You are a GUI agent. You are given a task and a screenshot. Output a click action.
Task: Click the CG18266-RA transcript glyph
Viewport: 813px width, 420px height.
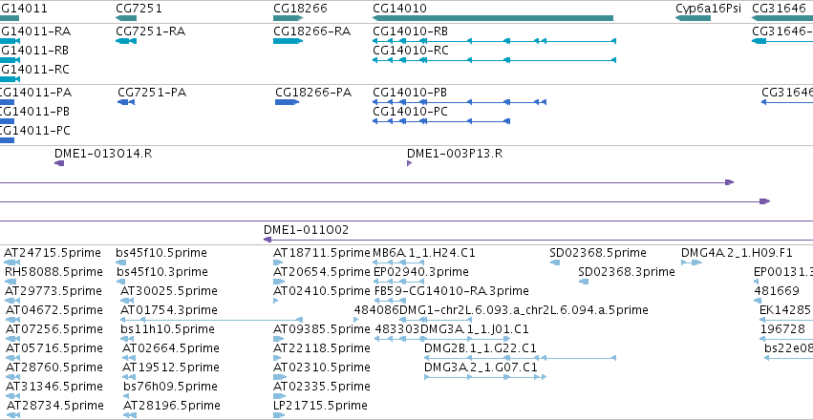[x=288, y=41]
